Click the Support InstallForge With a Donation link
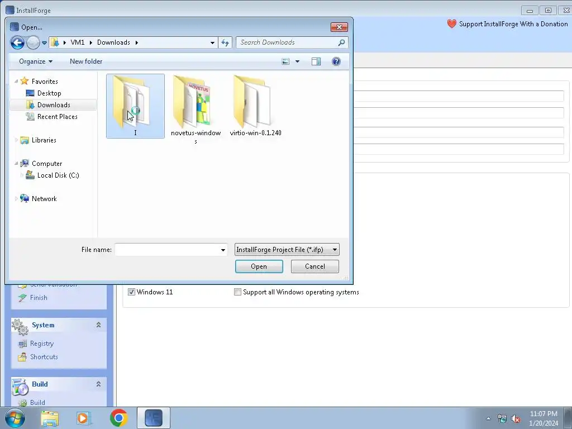 pos(513,24)
